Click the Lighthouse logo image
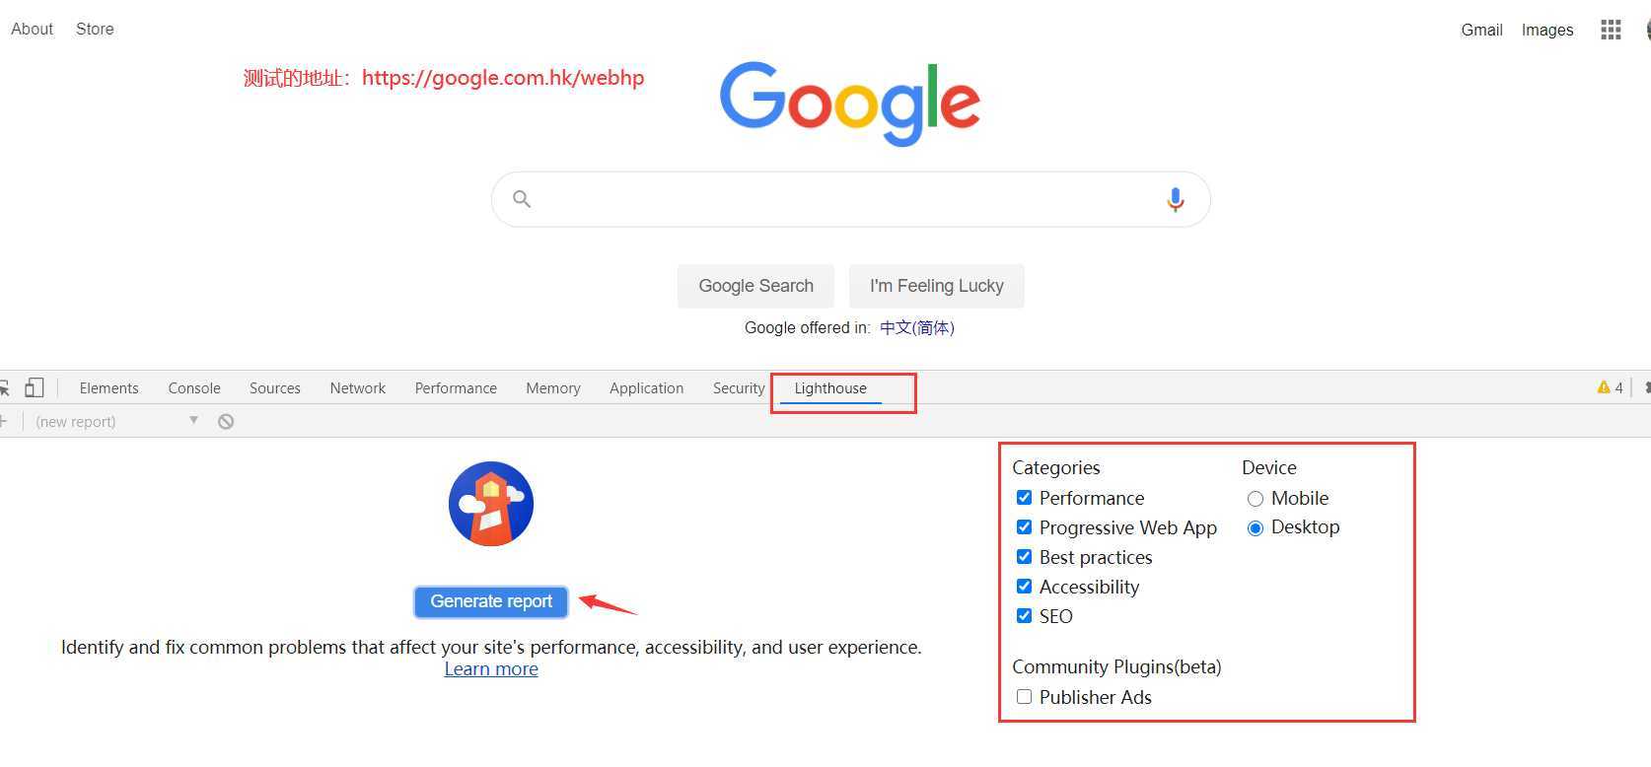1651x767 pixels. (491, 504)
